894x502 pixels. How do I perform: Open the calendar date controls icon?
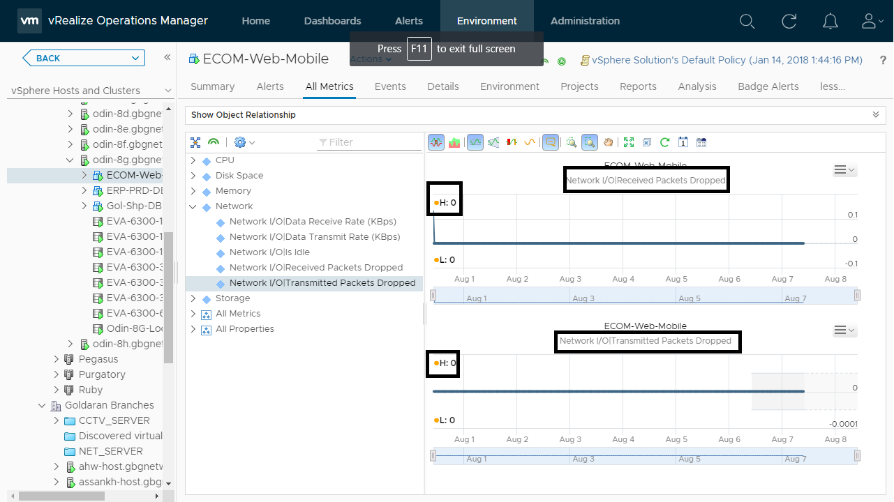click(x=701, y=142)
